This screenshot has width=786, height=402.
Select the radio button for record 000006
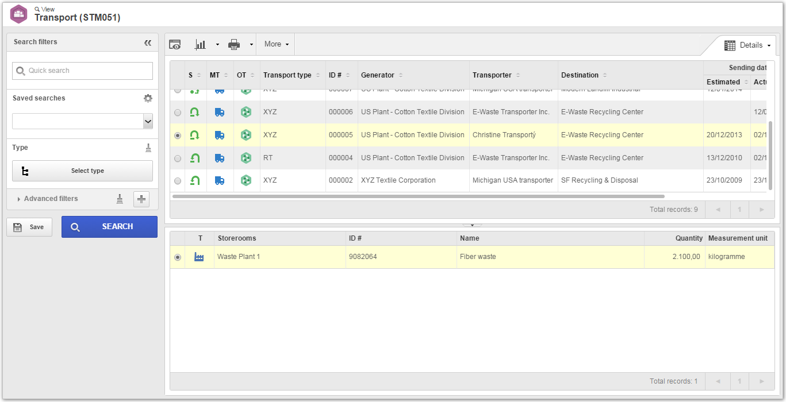(x=178, y=113)
